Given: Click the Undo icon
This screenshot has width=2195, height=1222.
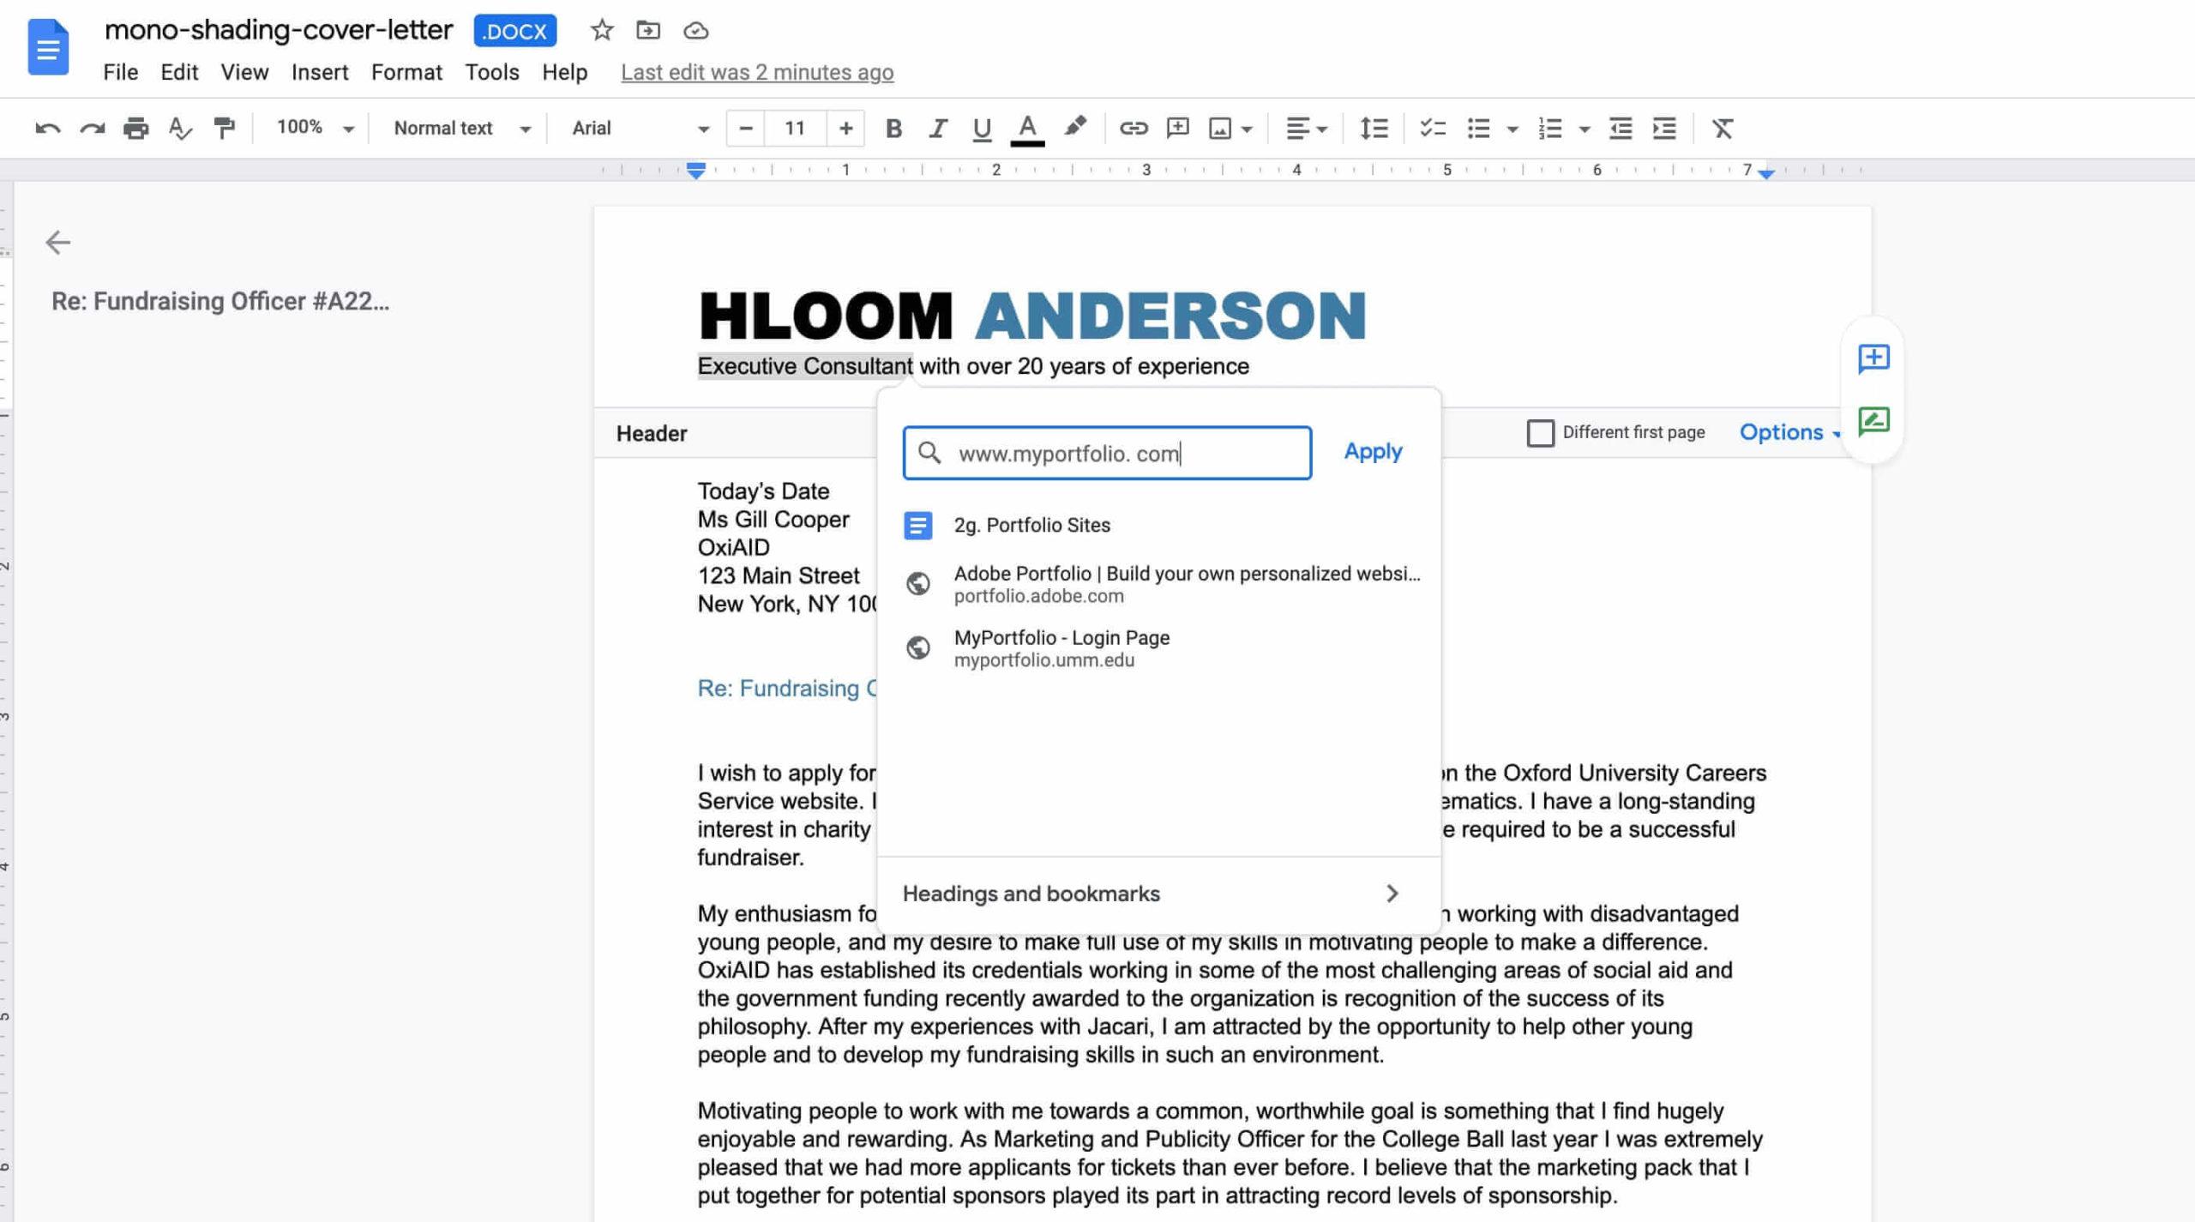Looking at the screenshot, I should click(x=47, y=129).
